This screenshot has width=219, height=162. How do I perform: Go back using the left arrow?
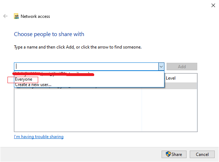click(5, 16)
